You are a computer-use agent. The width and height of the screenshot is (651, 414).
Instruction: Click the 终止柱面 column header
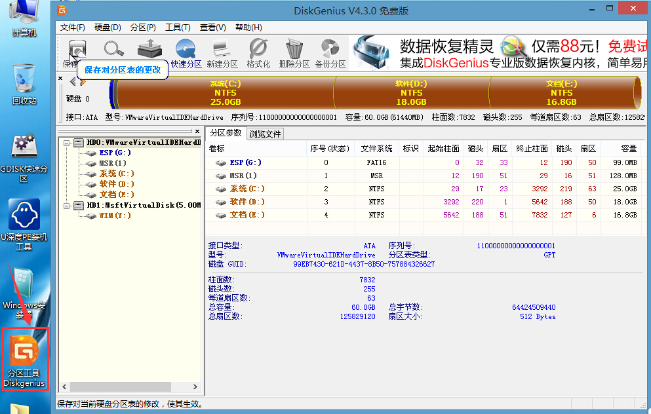pos(532,149)
